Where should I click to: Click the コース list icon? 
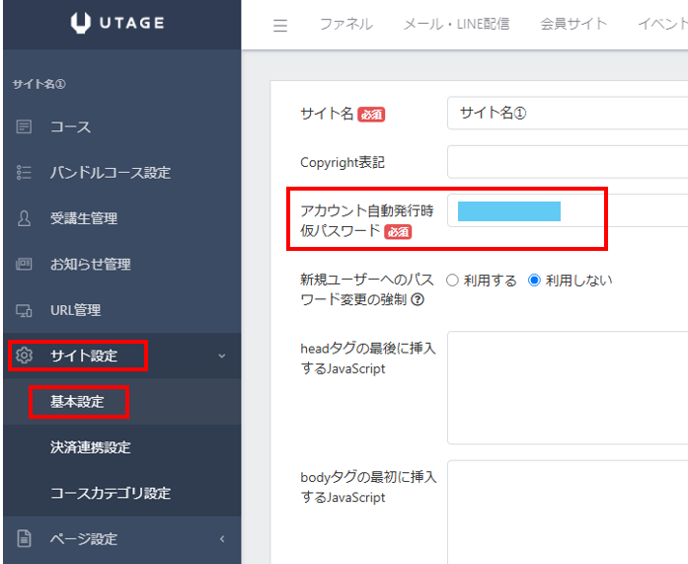click(25, 126)
